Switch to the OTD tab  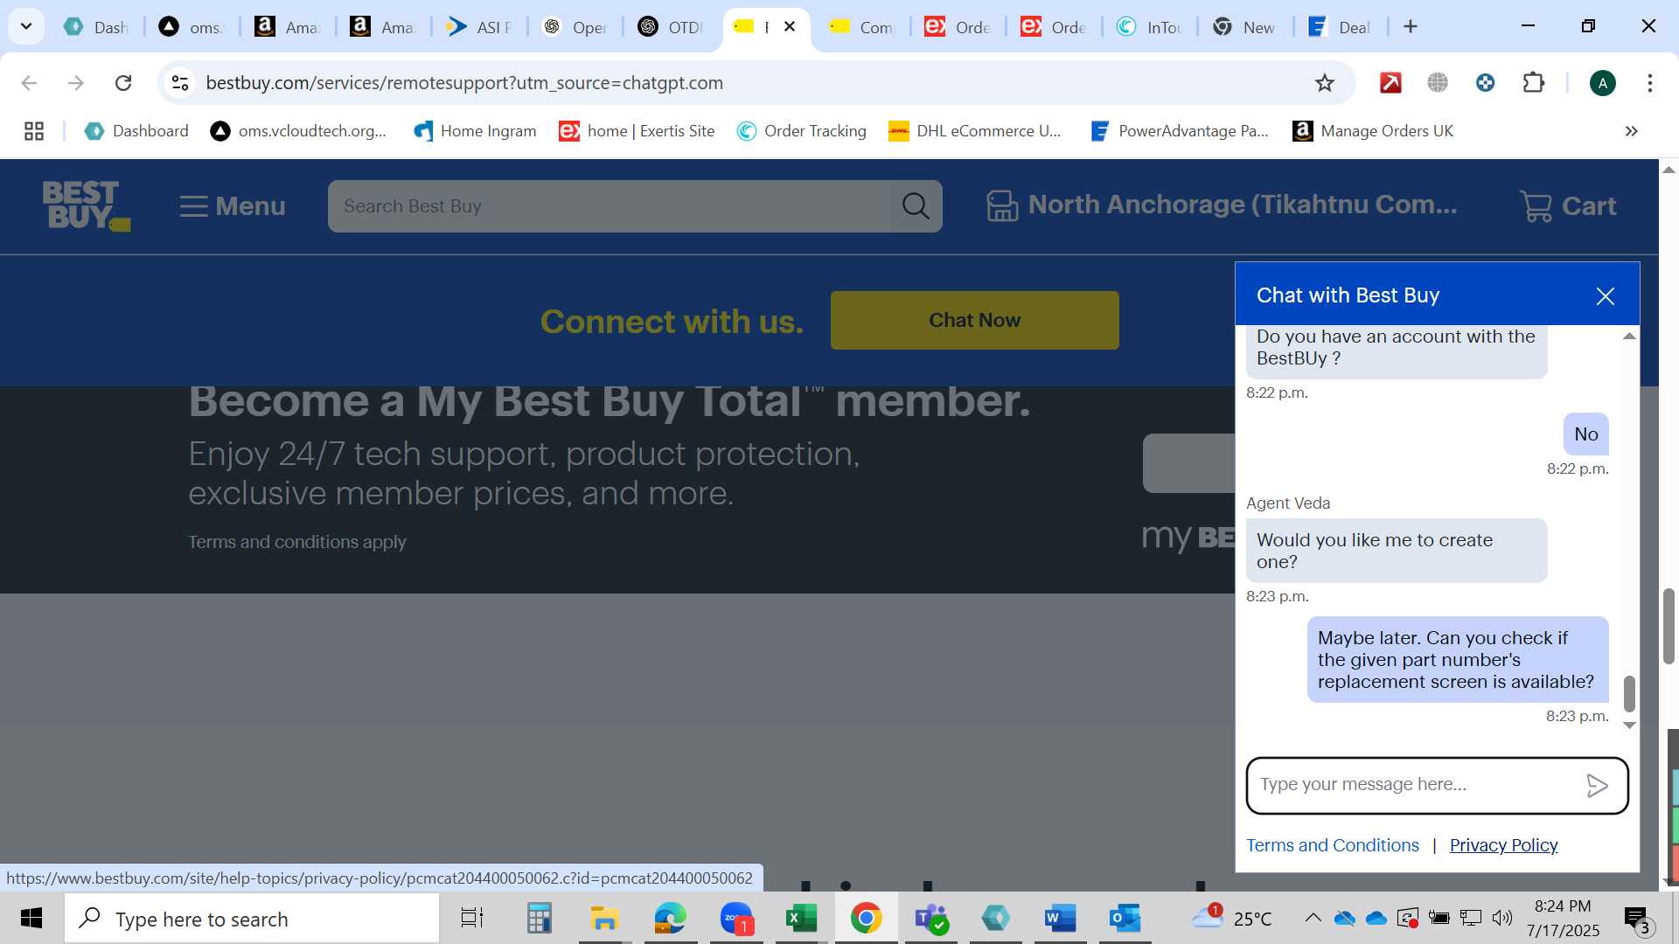[x=671, y=27]
